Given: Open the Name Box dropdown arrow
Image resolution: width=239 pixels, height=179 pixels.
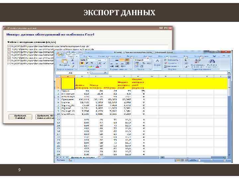Looking at the screenshot, I should (88, 73).
